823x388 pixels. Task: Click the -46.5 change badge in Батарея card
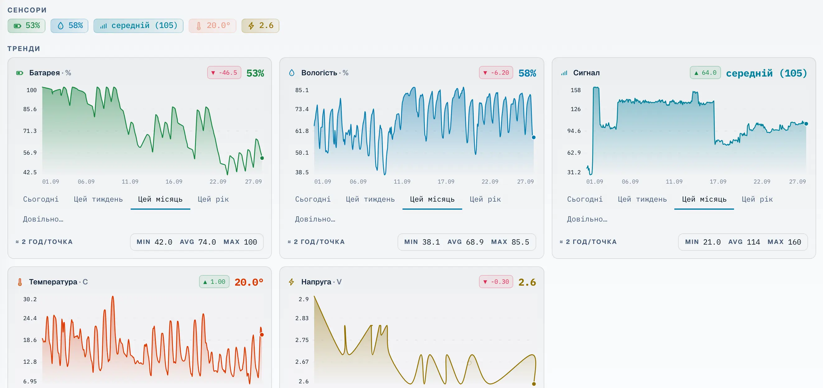pyautogui.click(x=224, y=73)
